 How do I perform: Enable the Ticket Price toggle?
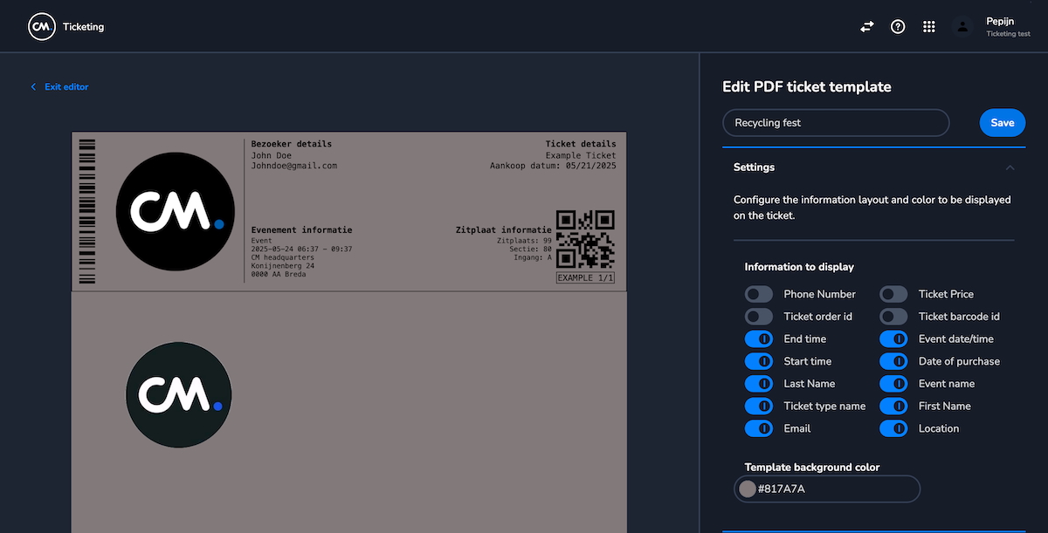coord(893,294)
